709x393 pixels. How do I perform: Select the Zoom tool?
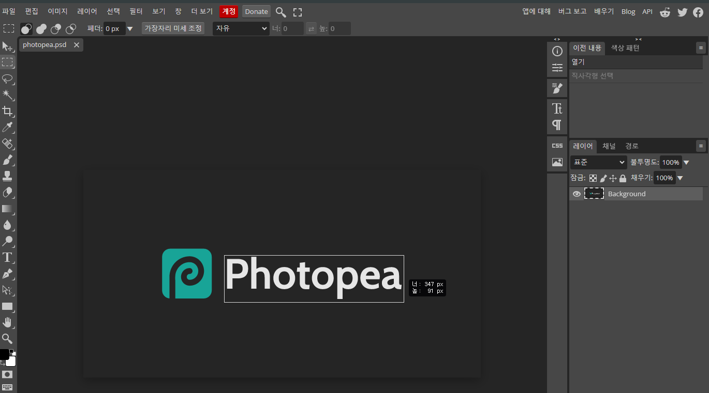8,339
